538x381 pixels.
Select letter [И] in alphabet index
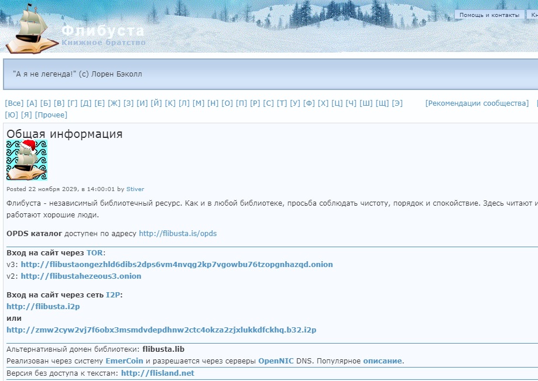(142, 103)
